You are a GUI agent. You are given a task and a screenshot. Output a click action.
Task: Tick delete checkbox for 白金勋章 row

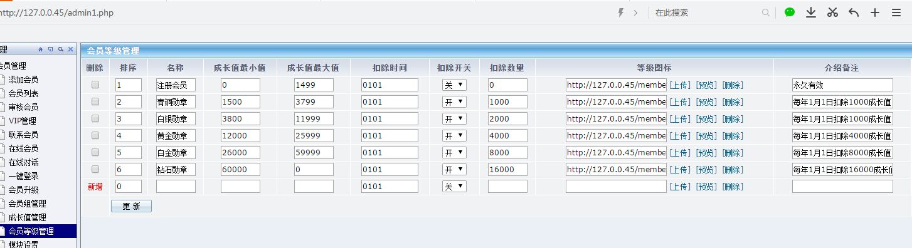(x=95, y=152)
